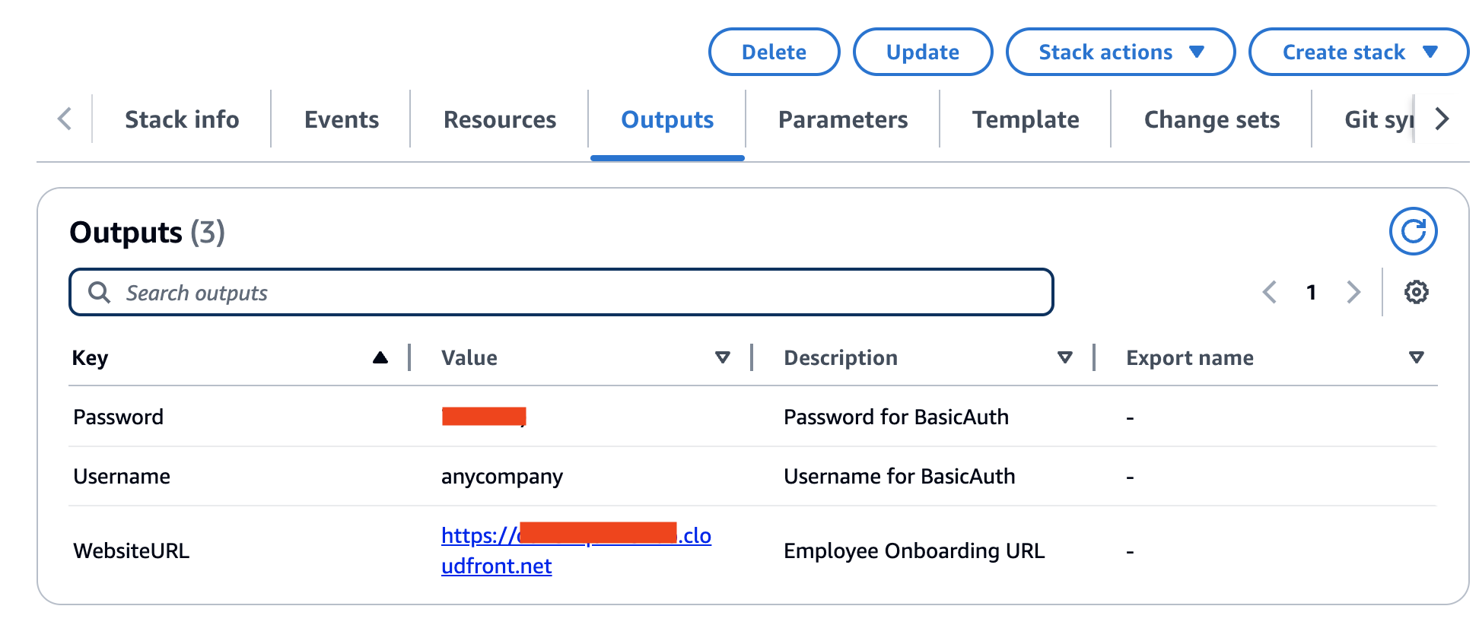Click the Update stack button
The height and width of the screenshot is (625, 1479).
click(x=923, y=52)
